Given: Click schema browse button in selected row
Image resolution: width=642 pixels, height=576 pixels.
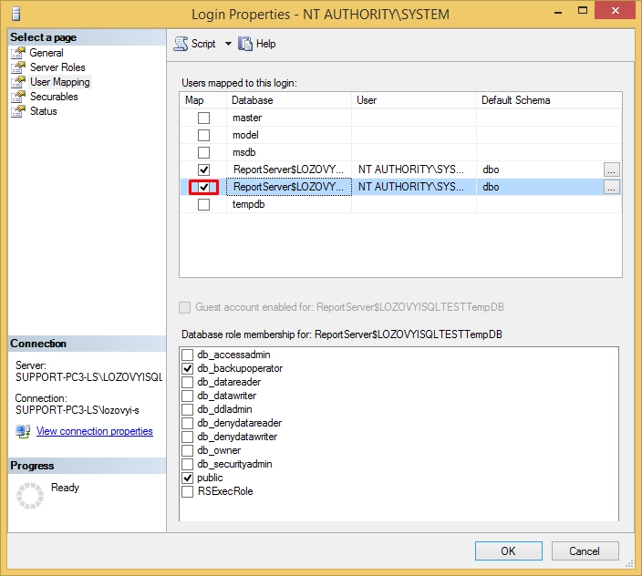Looking at the screenshot, I should (x=611, y=187).
